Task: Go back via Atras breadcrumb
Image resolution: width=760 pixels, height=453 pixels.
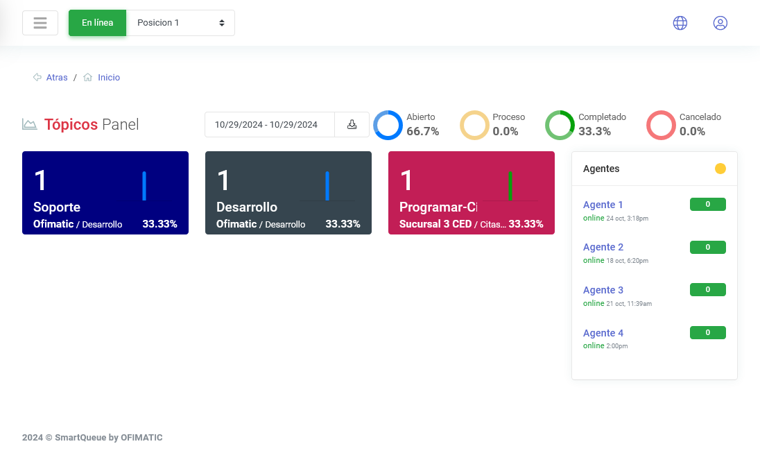Action: tap(57, 78)
